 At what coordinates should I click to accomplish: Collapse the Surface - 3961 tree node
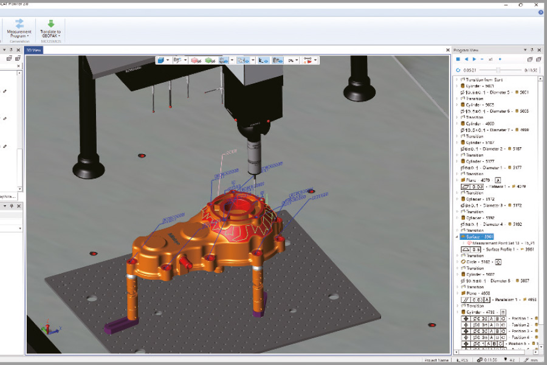(x=457, y=237)
